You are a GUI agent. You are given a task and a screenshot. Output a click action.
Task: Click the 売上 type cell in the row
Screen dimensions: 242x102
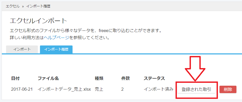click(99, 89)
